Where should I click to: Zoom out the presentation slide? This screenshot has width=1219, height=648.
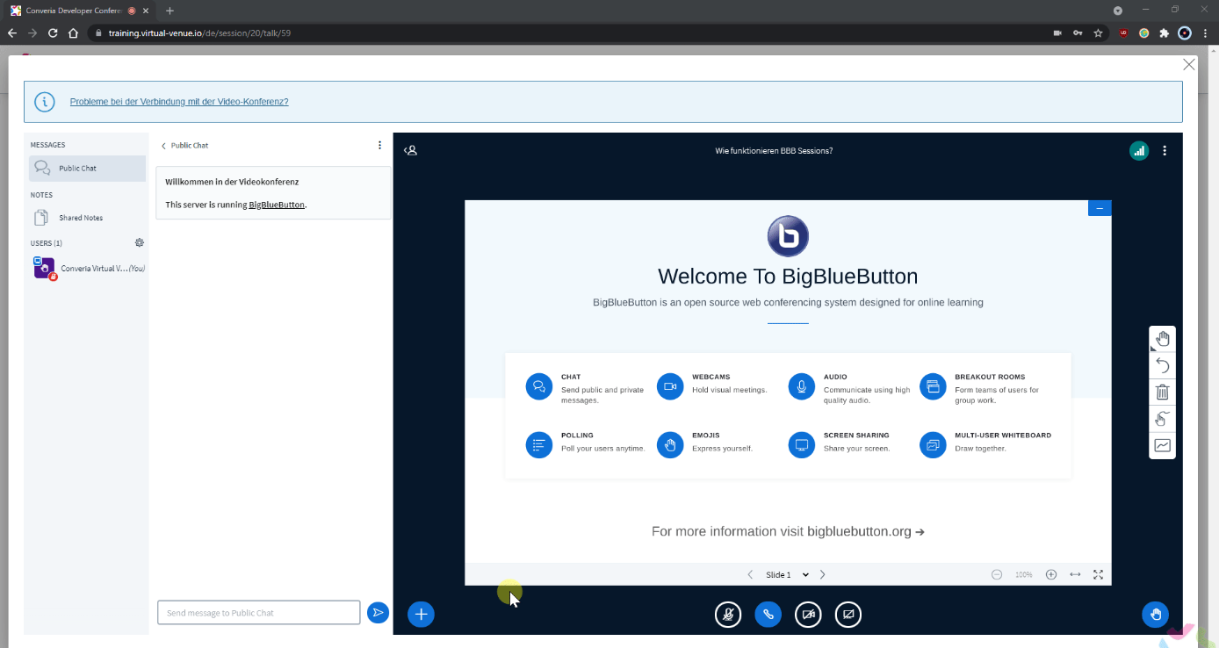pos(997,575)
